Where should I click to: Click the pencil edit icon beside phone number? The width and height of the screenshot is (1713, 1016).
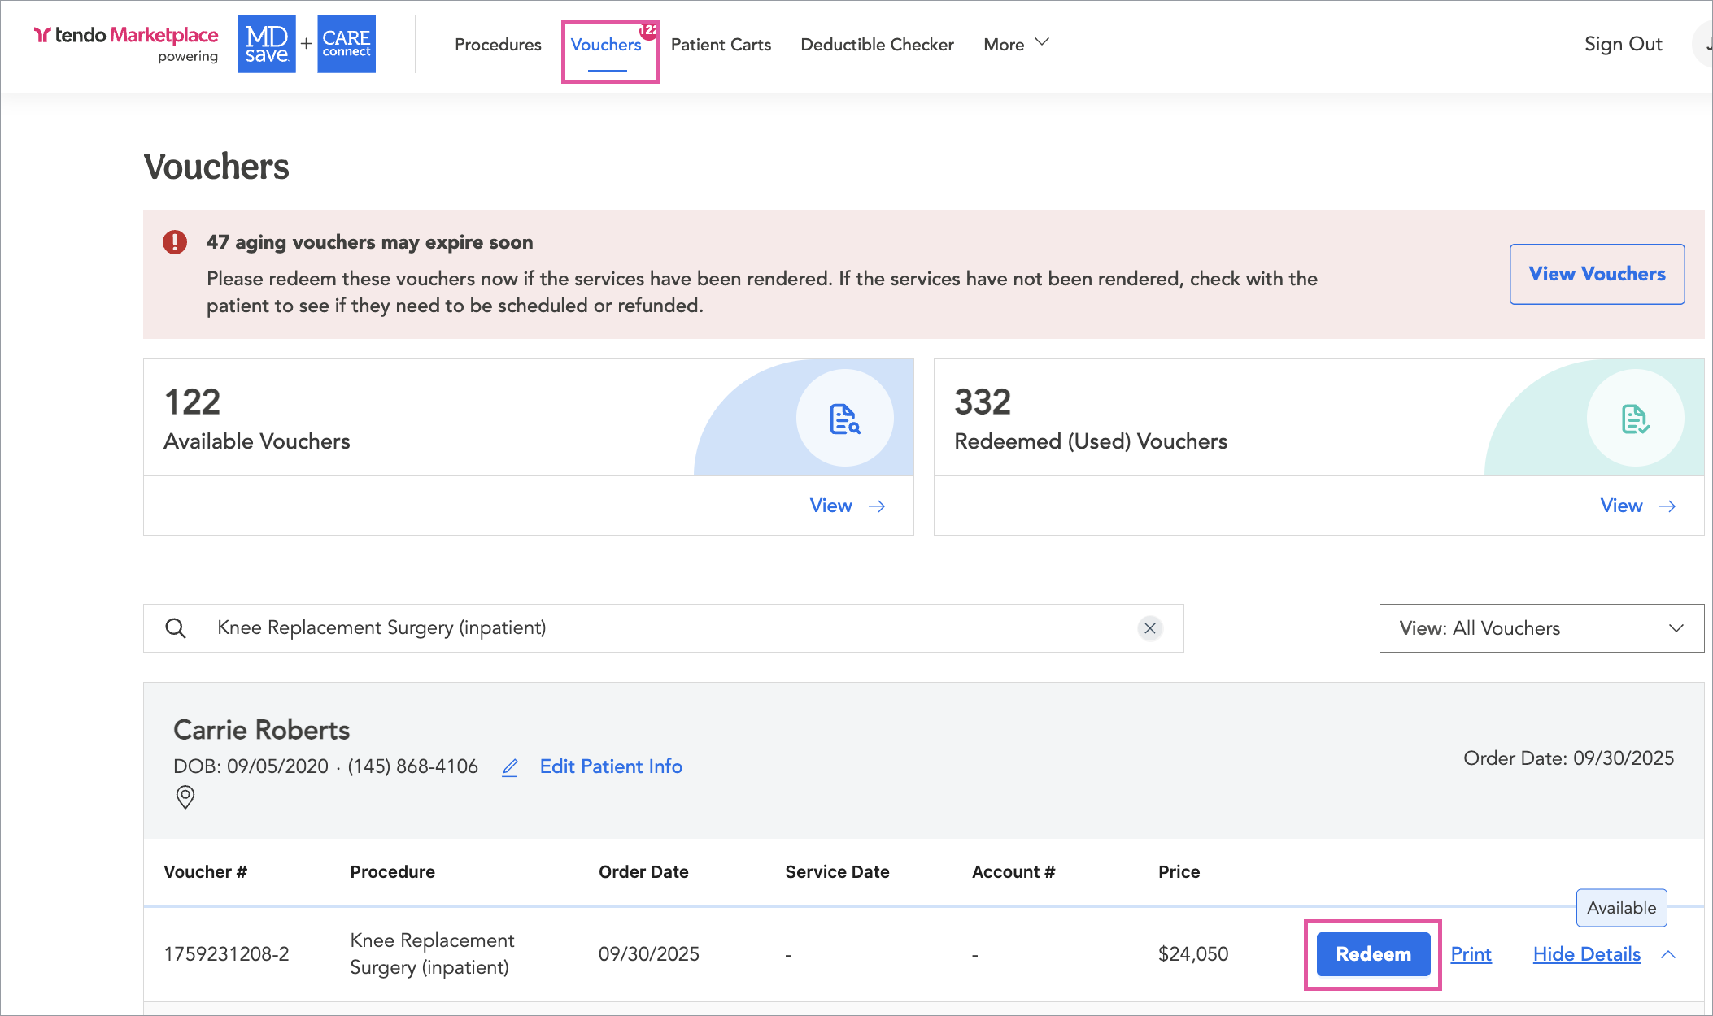pos(510,767)
